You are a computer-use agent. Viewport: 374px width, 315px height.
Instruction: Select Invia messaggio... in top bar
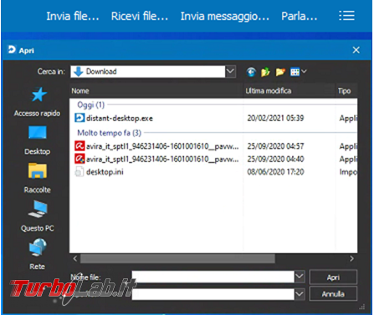(x=225, y=16)
